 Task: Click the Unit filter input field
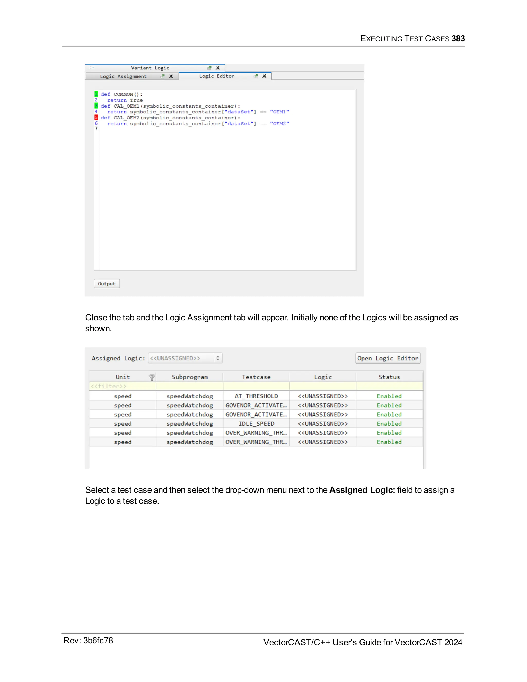[122, 386]
